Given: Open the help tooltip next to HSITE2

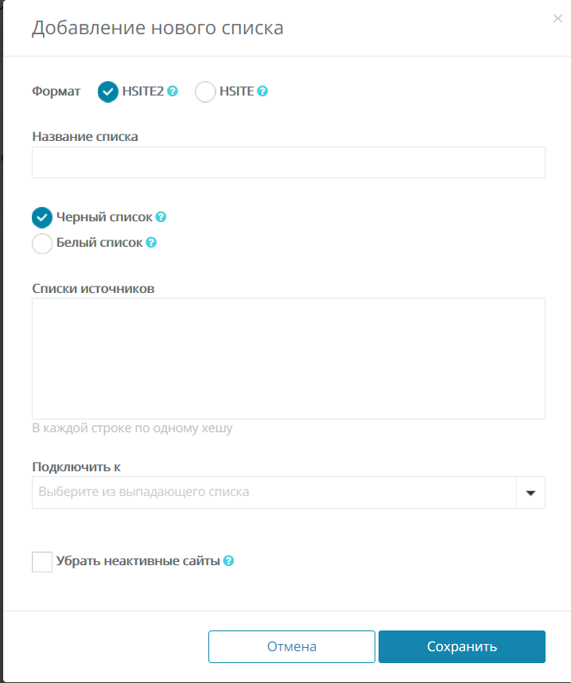Looking at the screenshot, I should click(x=173, y=91).
